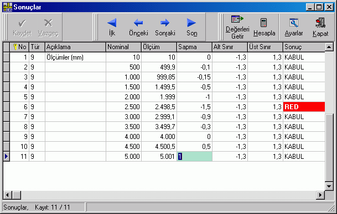Select Ölçüm cell 4.500,5
337x214 pixels.
[x=159, y=147]
